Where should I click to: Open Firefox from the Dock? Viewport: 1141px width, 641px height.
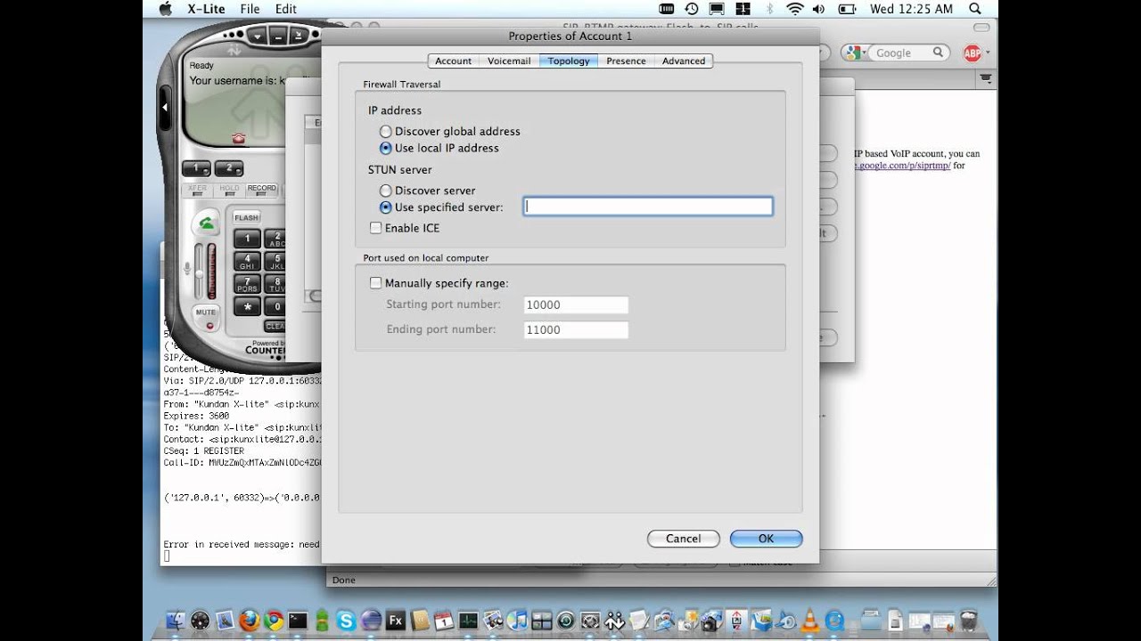click(x=250, y=621)
